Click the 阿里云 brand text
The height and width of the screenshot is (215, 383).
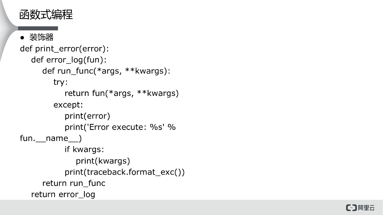[367, 208]
